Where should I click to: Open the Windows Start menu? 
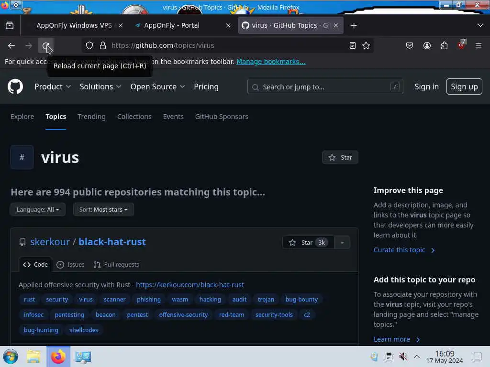(x=11, y=356)
